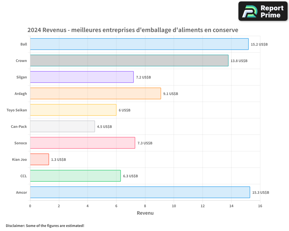Click the 13.8 US$B data label

pos(239,61)
